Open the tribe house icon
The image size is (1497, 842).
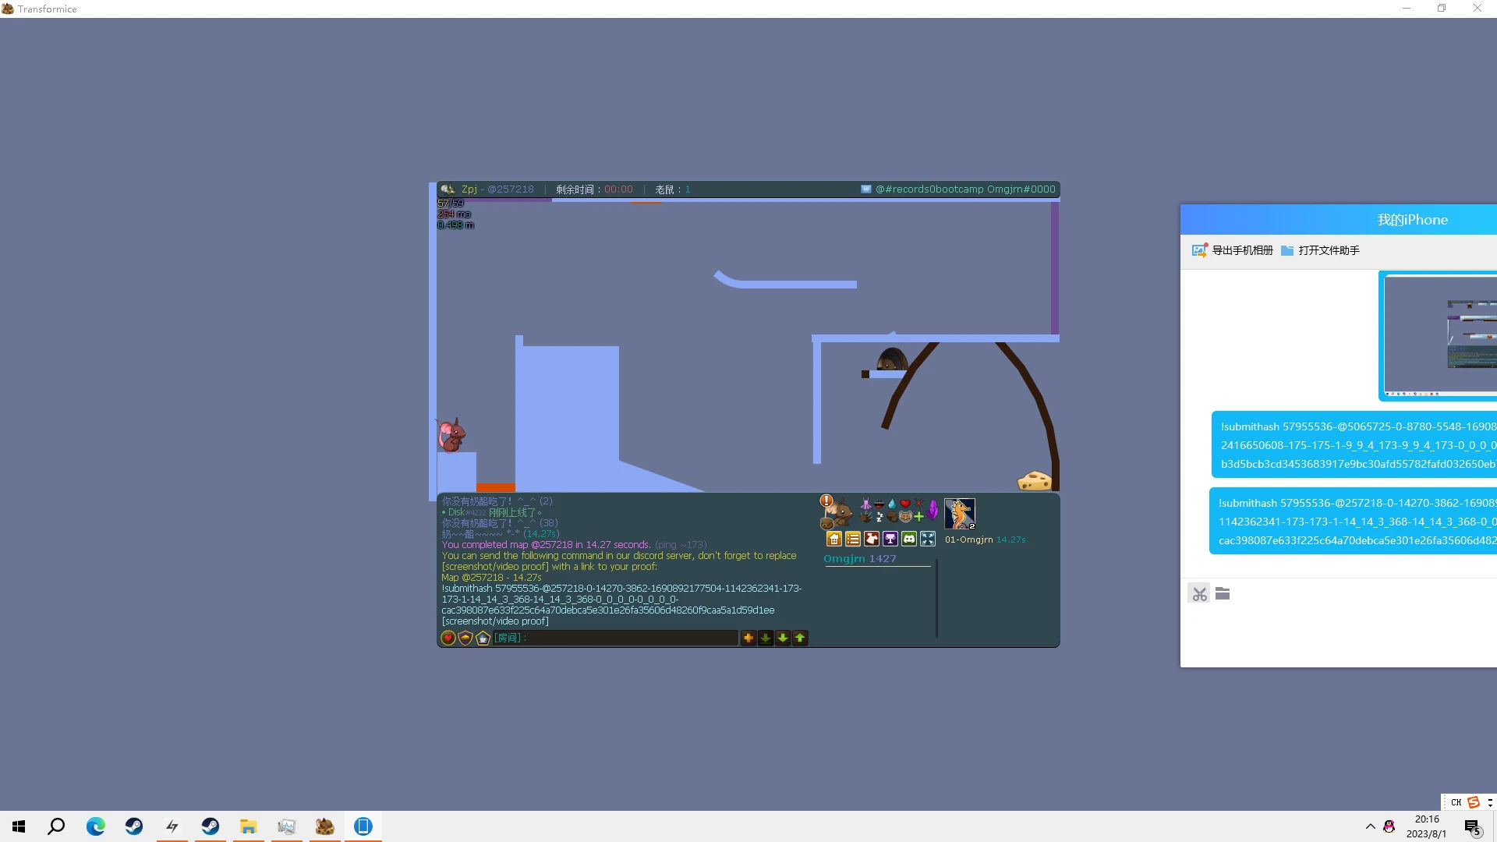pos(834,539)
